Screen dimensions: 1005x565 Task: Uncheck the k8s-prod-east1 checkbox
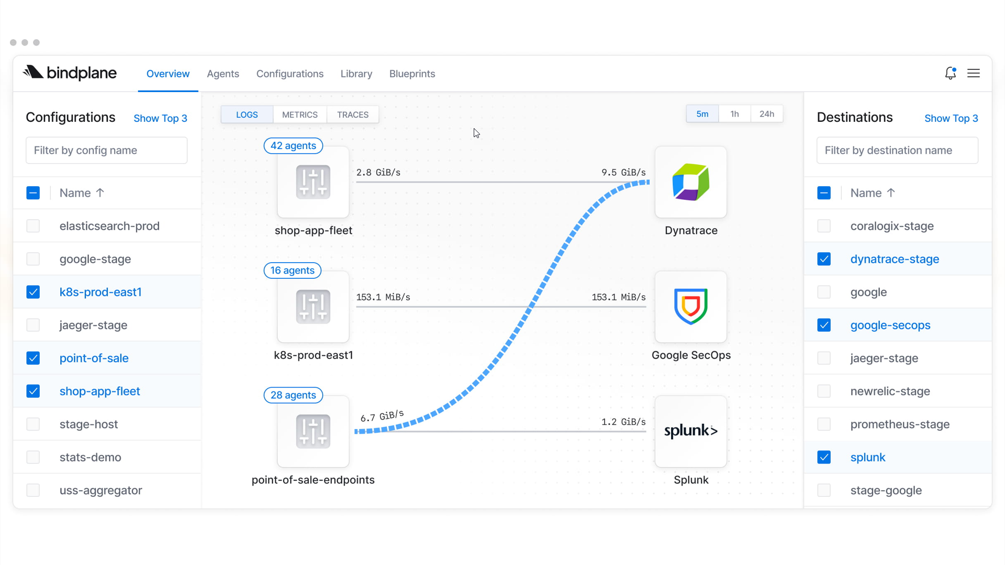click(33, 292)
